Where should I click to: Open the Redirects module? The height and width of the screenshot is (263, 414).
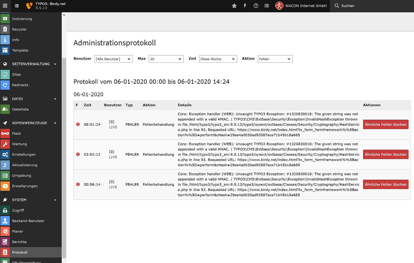[x=20, y=85]
